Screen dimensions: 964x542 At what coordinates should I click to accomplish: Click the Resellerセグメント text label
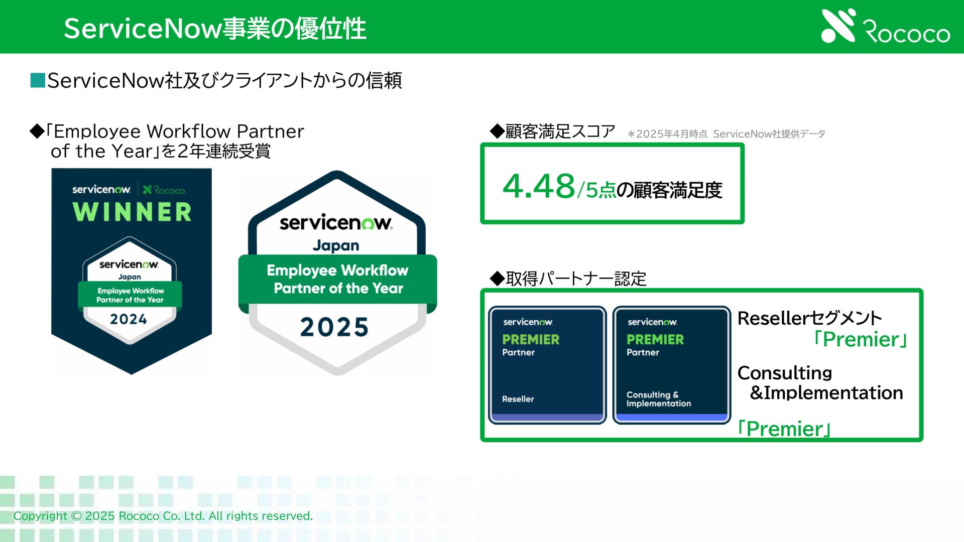[809, 318]
